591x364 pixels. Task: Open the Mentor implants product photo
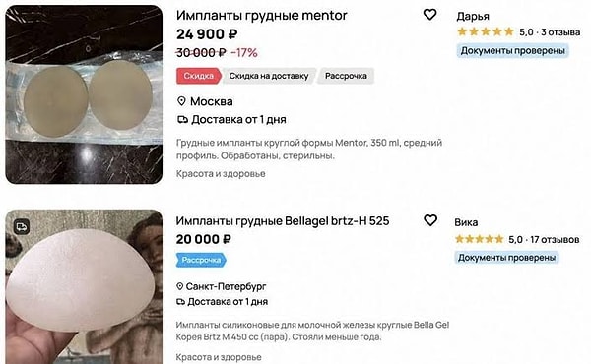point(84,94)
